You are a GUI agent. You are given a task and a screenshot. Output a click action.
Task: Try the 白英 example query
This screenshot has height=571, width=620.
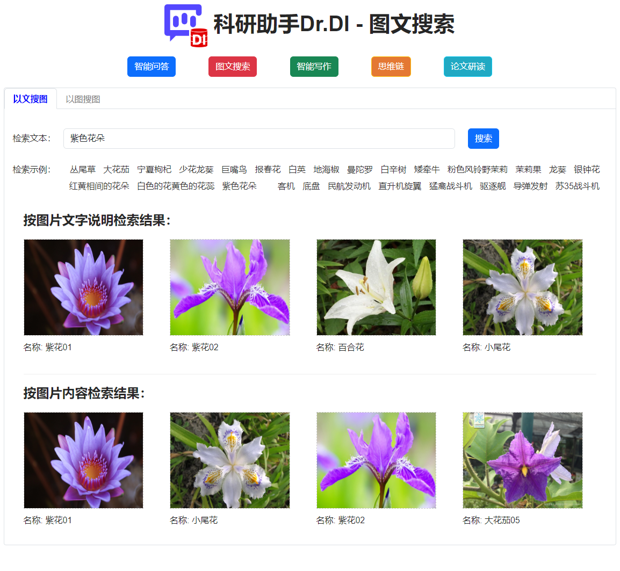tap(297, 170)
